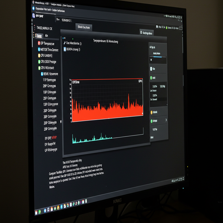Select the 'fP OPC' row with red text
Image resolution: width=223 pixels, height=223 pixels.
coord(51,138)
